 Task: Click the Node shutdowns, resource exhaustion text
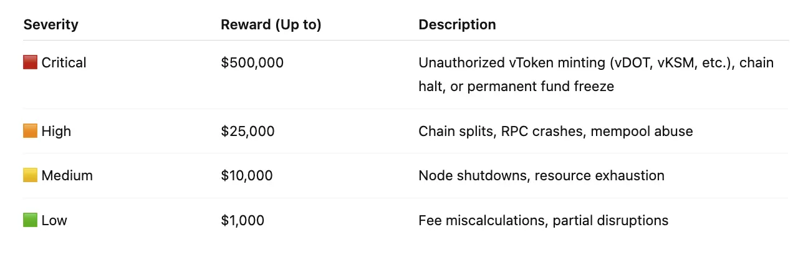pos(542,176)
